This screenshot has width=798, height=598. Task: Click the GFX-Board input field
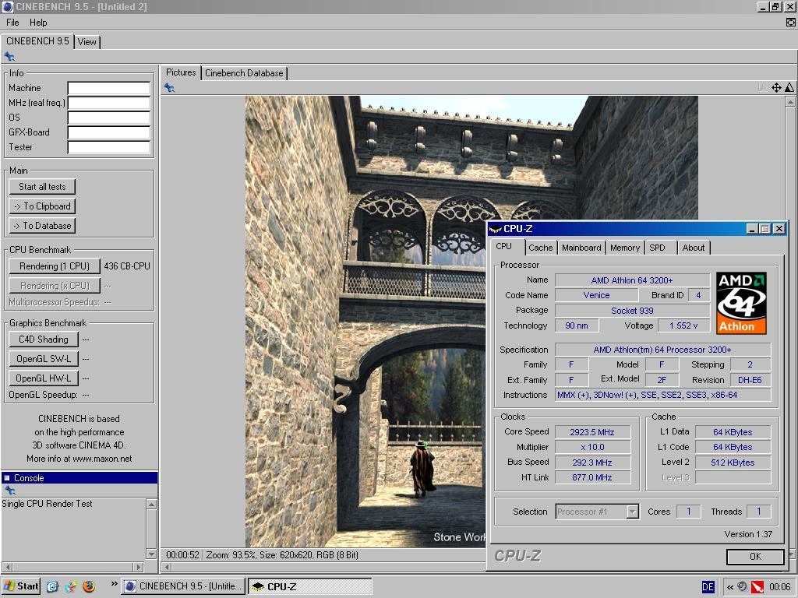(x=109, y=132)
